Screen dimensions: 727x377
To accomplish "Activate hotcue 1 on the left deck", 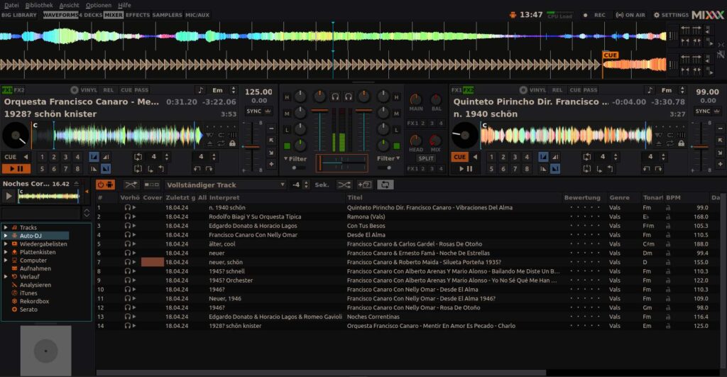I will coord(42,157).
